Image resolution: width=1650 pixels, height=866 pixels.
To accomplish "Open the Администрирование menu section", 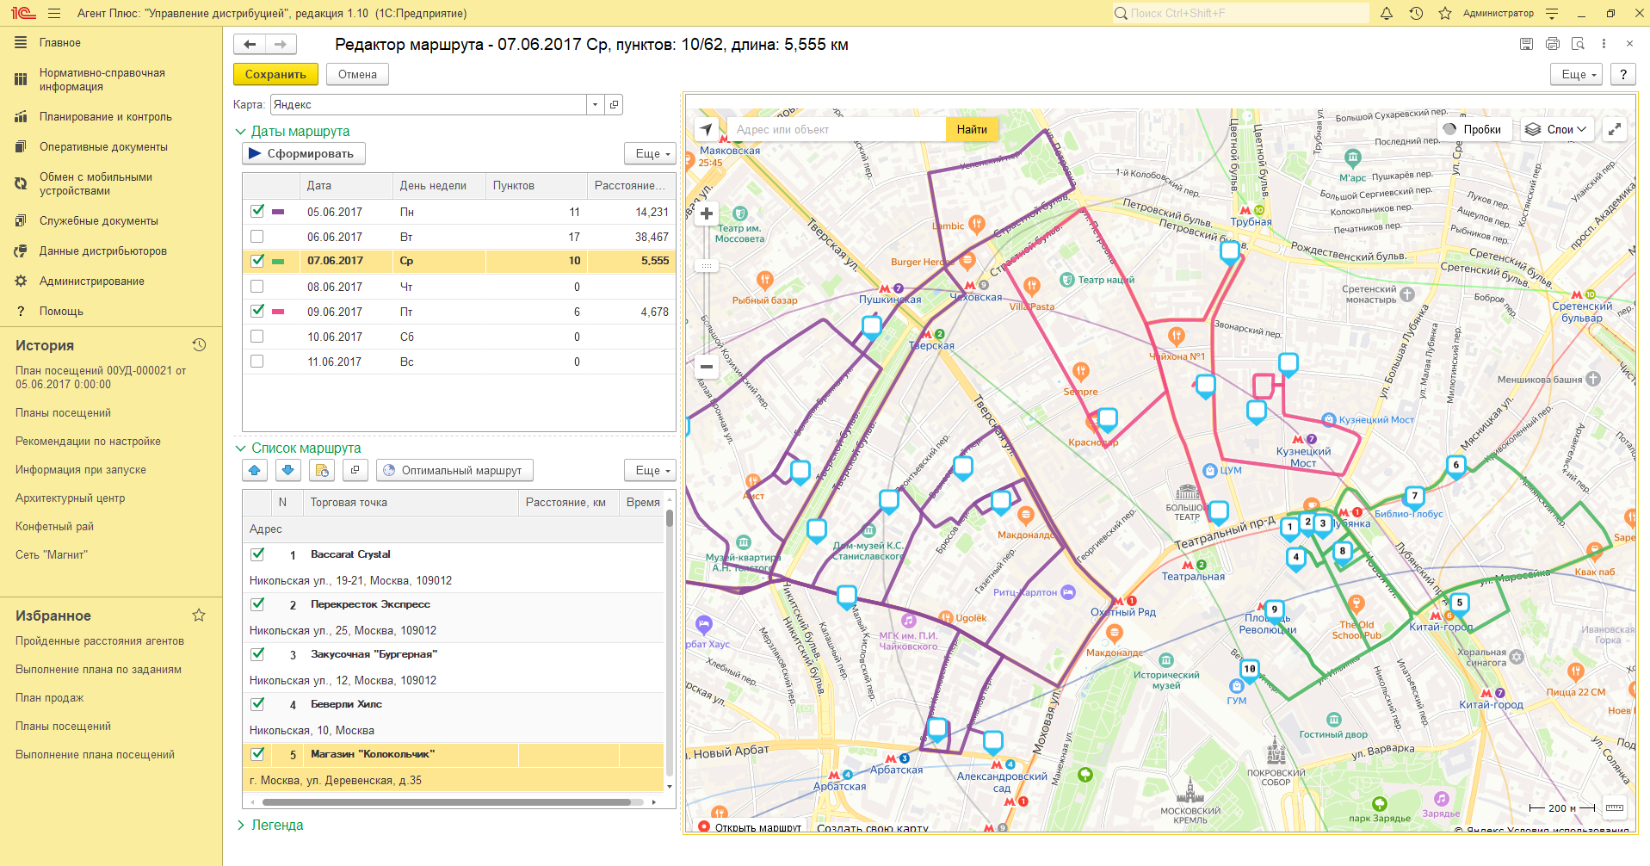I will (91, 281).
